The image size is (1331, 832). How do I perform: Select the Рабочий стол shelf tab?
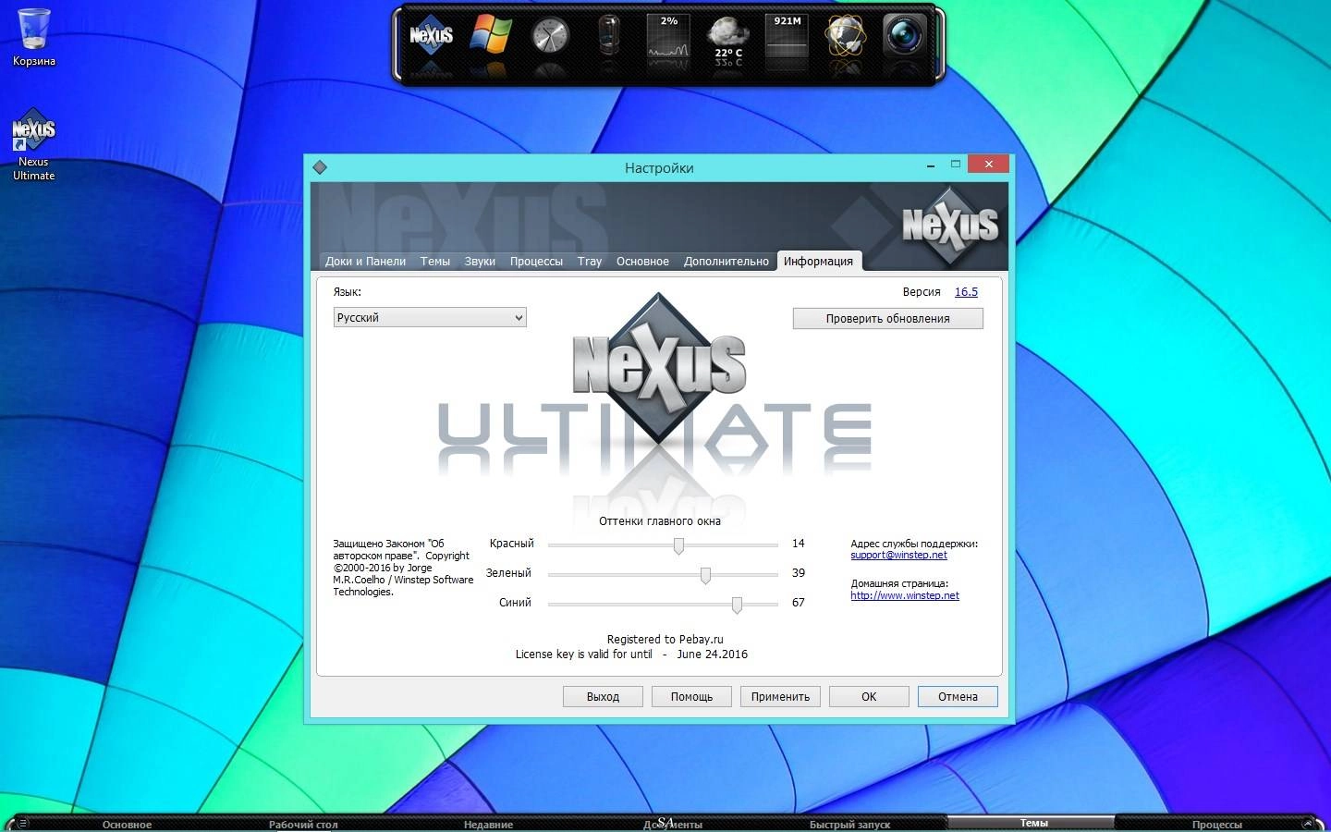tap(303, 824)
